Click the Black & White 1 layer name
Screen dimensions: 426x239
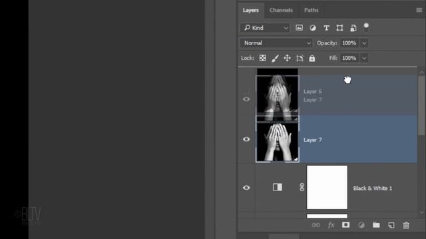pyautogui.click(x=373, y=188)
